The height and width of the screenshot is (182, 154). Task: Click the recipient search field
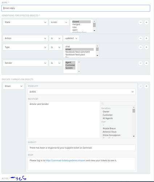point(118,103)
